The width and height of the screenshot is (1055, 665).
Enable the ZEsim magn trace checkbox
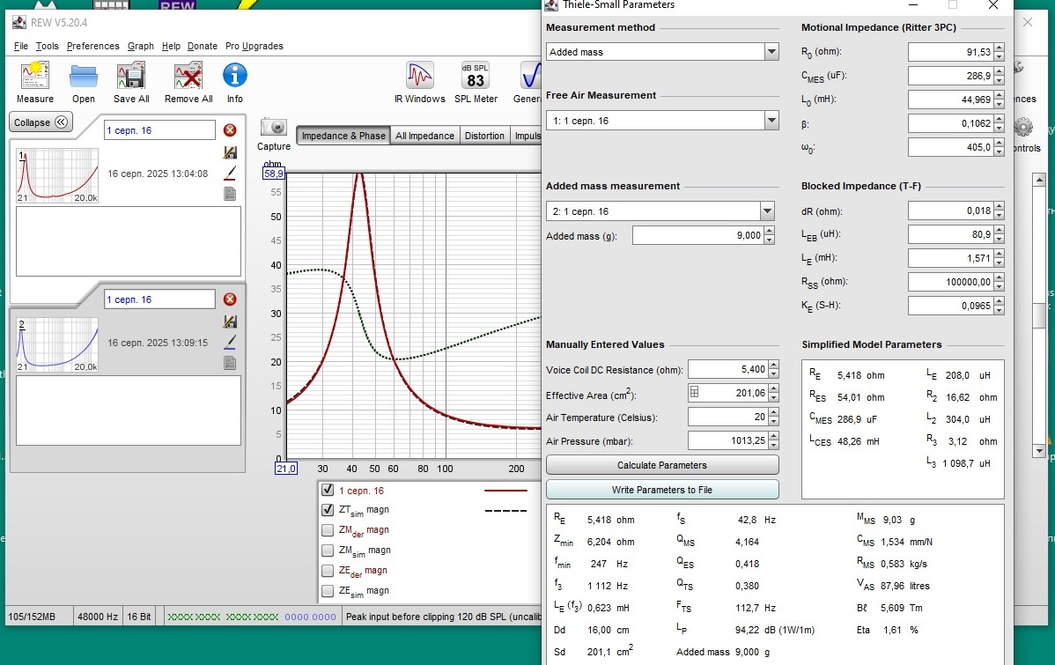pos(328,591)
